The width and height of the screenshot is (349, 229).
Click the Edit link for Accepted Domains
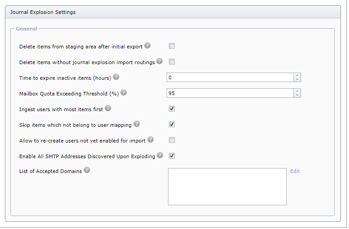coord(295,171)
